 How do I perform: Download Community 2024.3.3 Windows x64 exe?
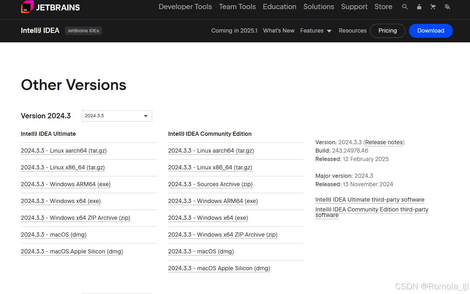click(208, 218)
